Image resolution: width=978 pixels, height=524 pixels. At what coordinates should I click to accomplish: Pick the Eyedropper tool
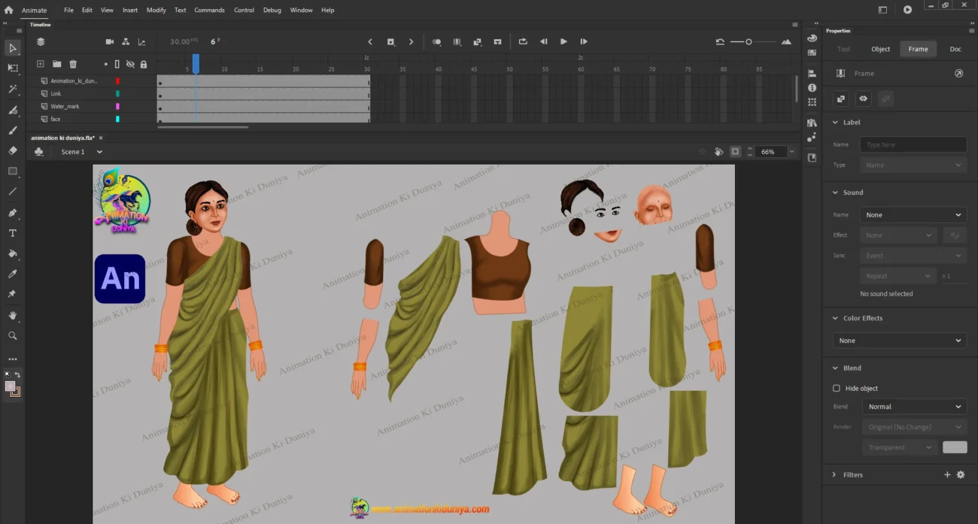(13, 274)
